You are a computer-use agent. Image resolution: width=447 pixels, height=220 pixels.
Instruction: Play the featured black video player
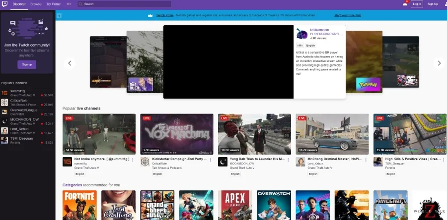pos(228,62)
